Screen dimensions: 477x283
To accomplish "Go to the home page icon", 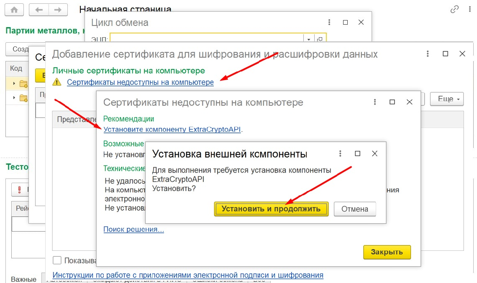I will 14,10.
